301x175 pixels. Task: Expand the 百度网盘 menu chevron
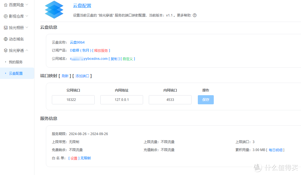(27, 5)
